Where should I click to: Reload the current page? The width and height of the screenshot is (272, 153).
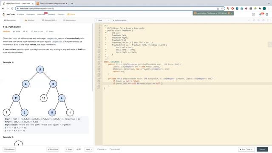pyautogui.click(x=12, y=8)
